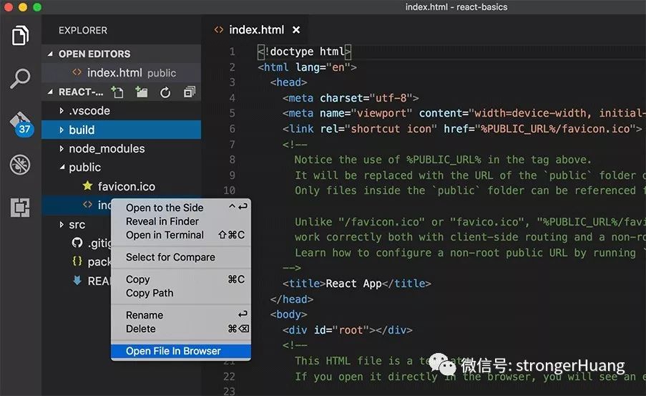Collapse all folders in explorer
The image size is (646, 396).
point(189,92)
